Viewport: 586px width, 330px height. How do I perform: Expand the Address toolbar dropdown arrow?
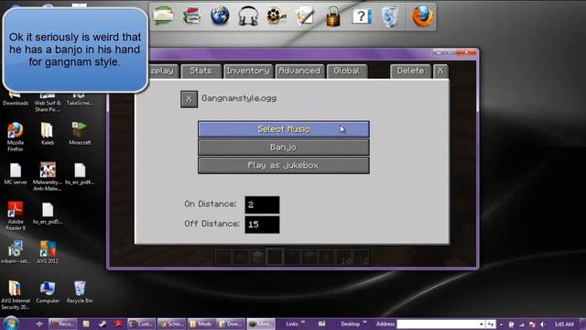481,324
